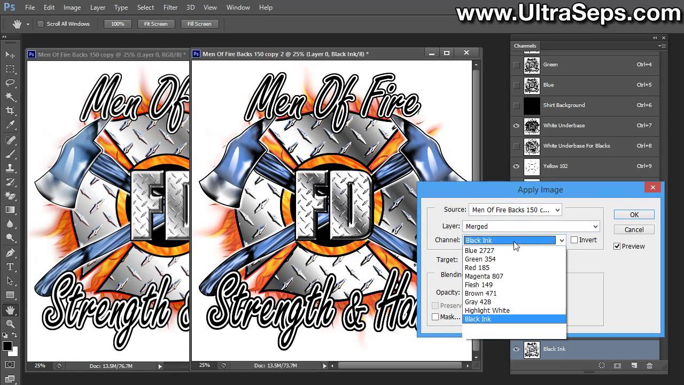Viewport: 684px width, 385px height.
Task: Open Channels panel flyout menu
Action: click(662, 45)
